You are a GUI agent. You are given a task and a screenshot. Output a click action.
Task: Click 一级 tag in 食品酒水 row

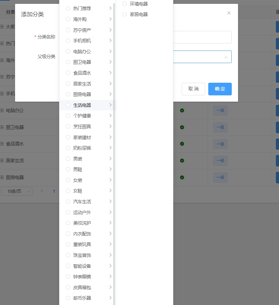point(220,144)
